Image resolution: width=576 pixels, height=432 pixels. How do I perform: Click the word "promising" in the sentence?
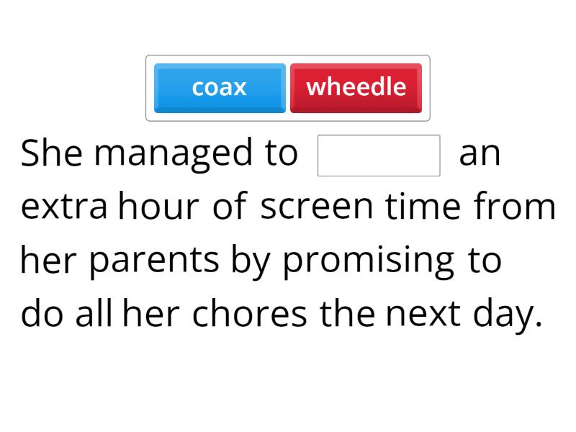[x=368, y=261]
